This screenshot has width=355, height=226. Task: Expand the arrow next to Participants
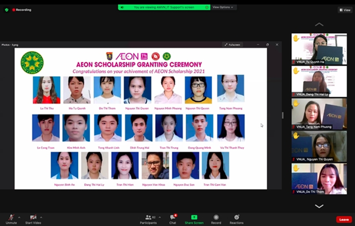pyautogui.click(x=160, y=217)
